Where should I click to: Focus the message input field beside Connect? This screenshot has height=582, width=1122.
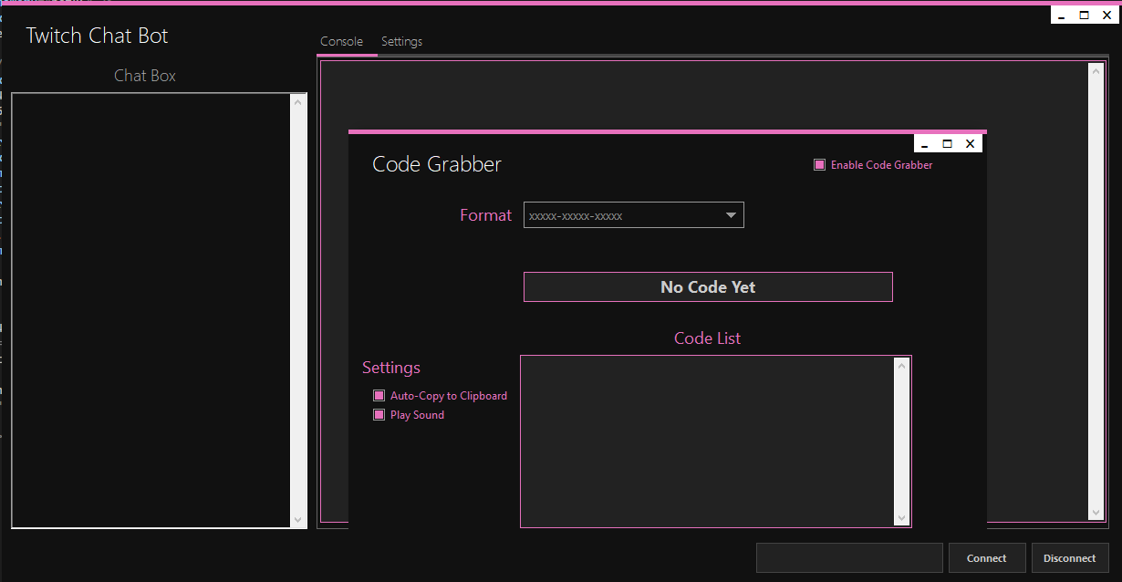pos(849,558)
